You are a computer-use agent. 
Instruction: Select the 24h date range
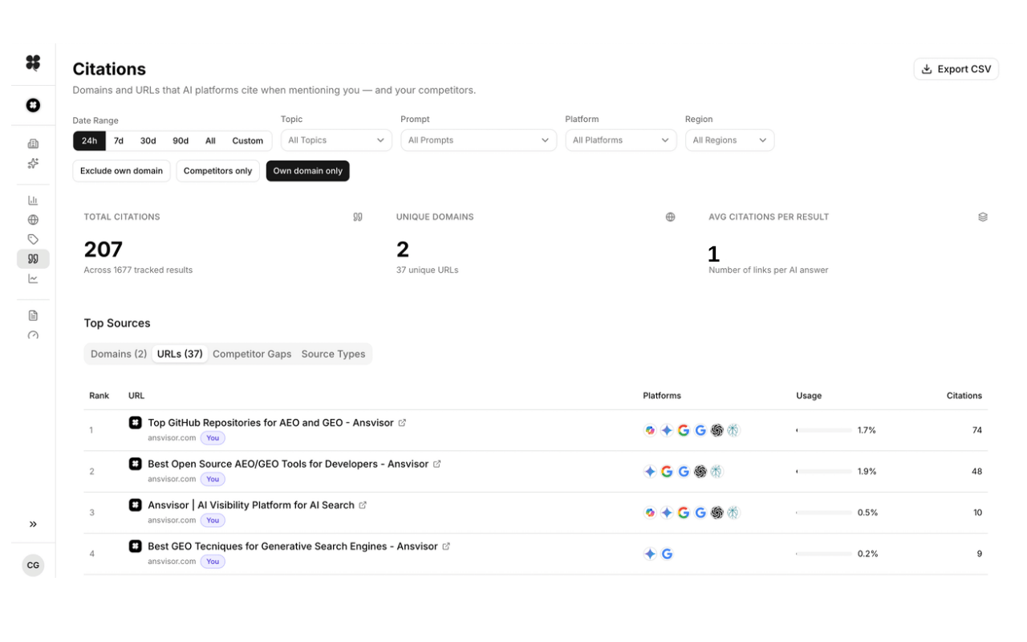tap(89, 140)
